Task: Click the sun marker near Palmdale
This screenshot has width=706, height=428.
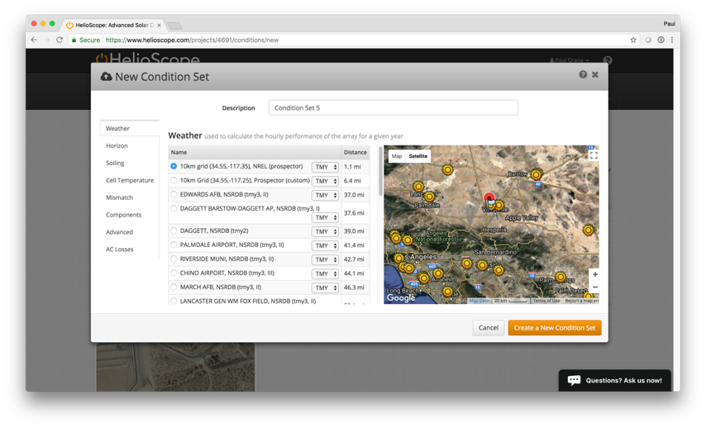Action: [430, 197]
